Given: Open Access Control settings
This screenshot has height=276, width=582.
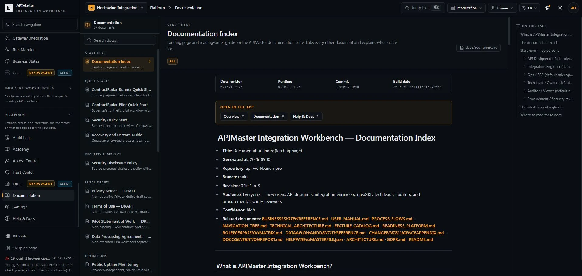Looking at the screenshot, I should pyautogui.click(x=38, y=161).
